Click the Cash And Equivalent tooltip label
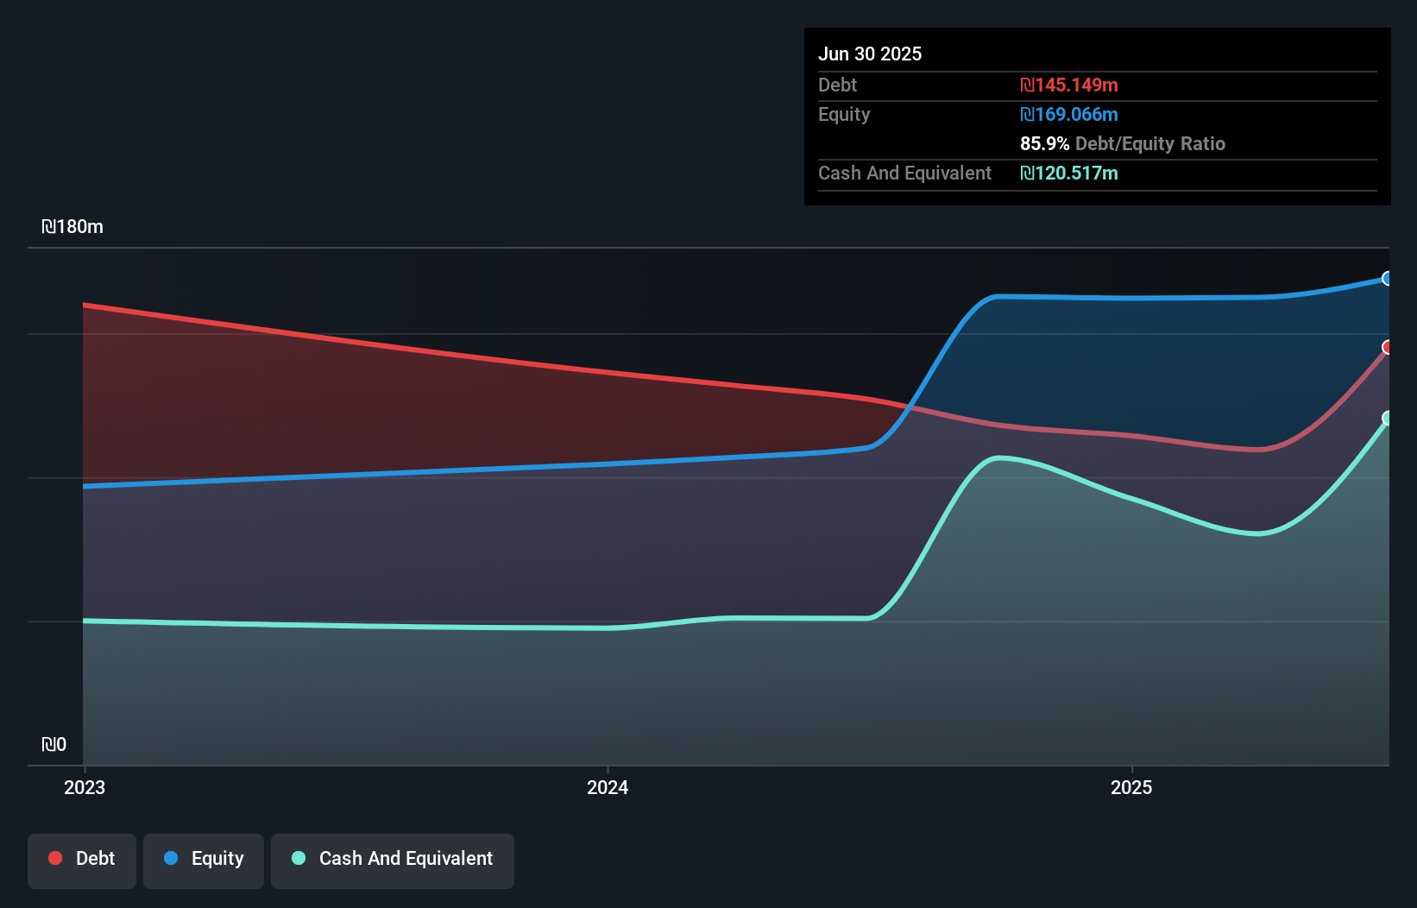1417x908 pixels. (904, 173)
